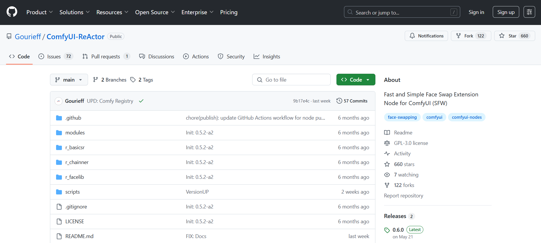Switch to the Issues tab
Screen dimensions: 541x243
point(56,56)
